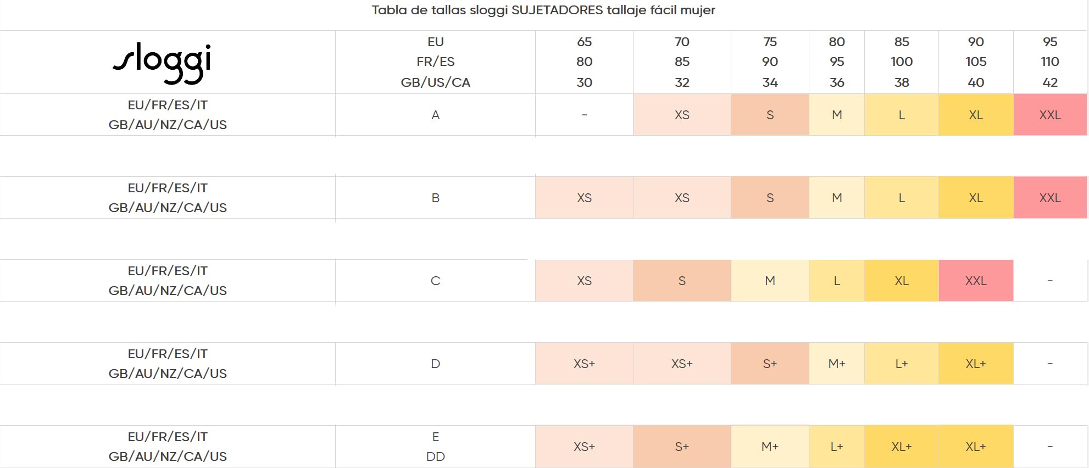Click the cup size B label
Screen dimensions: 1089x468
pyautogui.click(x=435, y=198)
